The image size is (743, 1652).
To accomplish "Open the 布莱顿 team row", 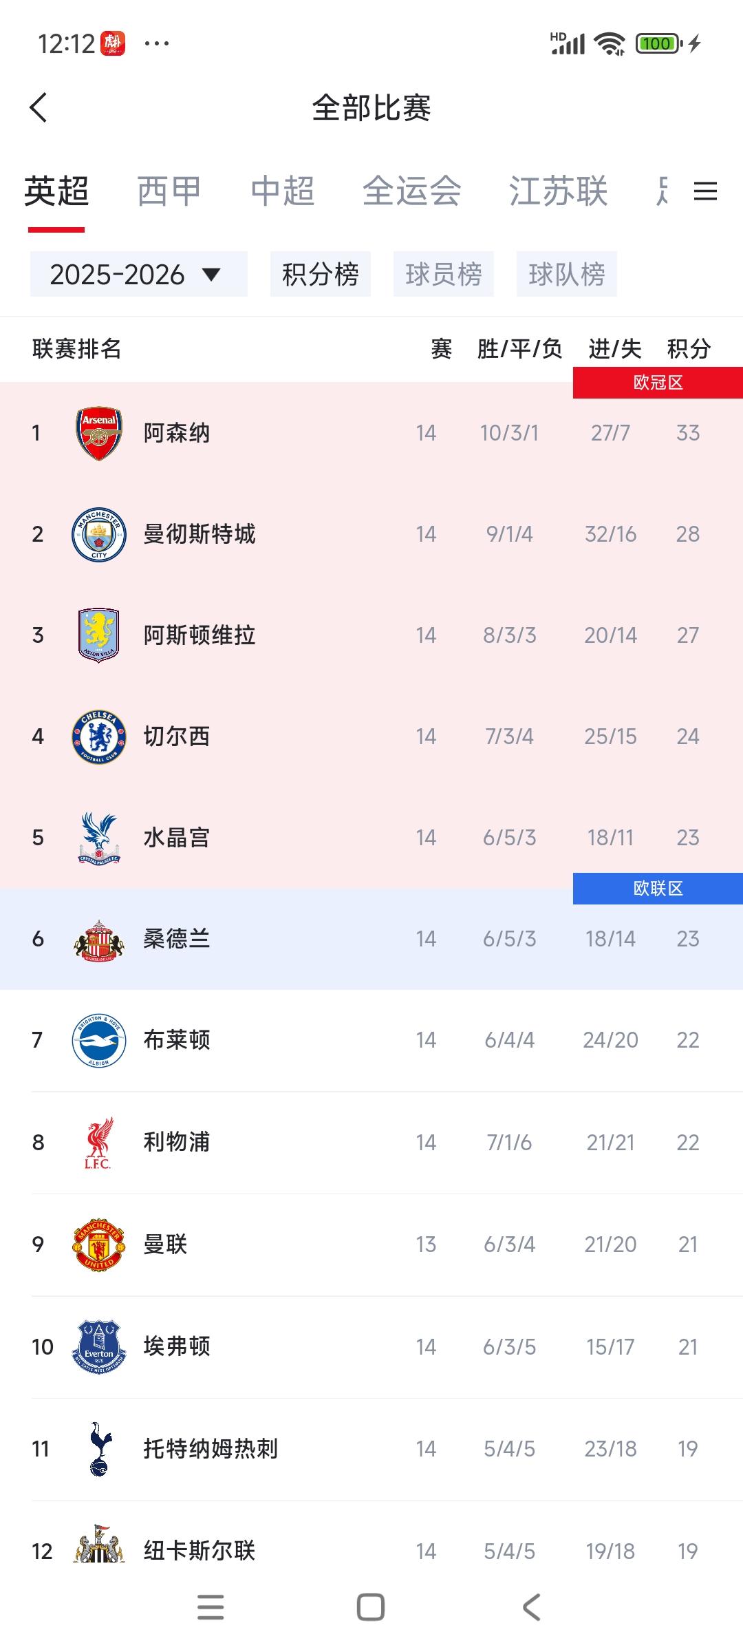I will (371, 1040).
